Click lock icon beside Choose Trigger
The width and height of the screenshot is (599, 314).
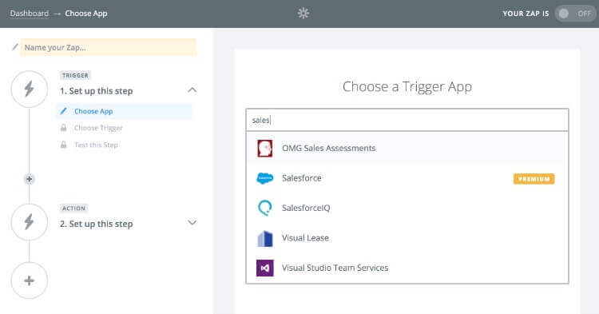63,128
